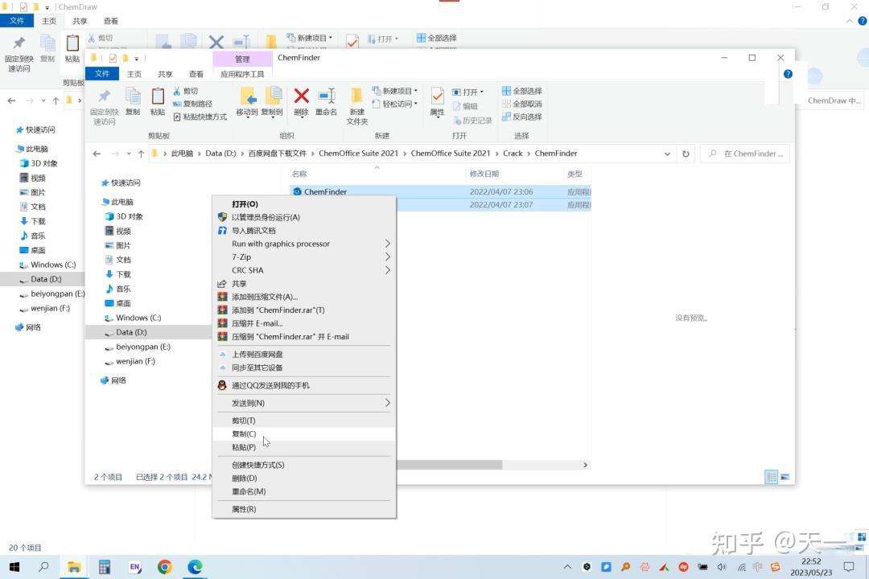Open the Crack folder via the breadcrumb
This screenshot has height=579, width=869.
pos(513,153)
